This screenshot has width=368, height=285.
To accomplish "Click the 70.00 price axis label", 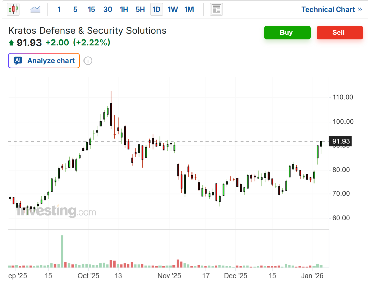I will tap(341, 193).
